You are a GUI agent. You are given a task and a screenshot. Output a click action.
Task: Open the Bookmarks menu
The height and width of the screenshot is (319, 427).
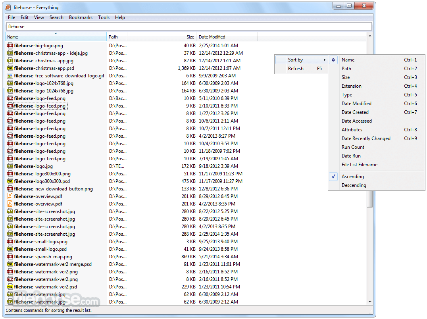pos(81,17)
